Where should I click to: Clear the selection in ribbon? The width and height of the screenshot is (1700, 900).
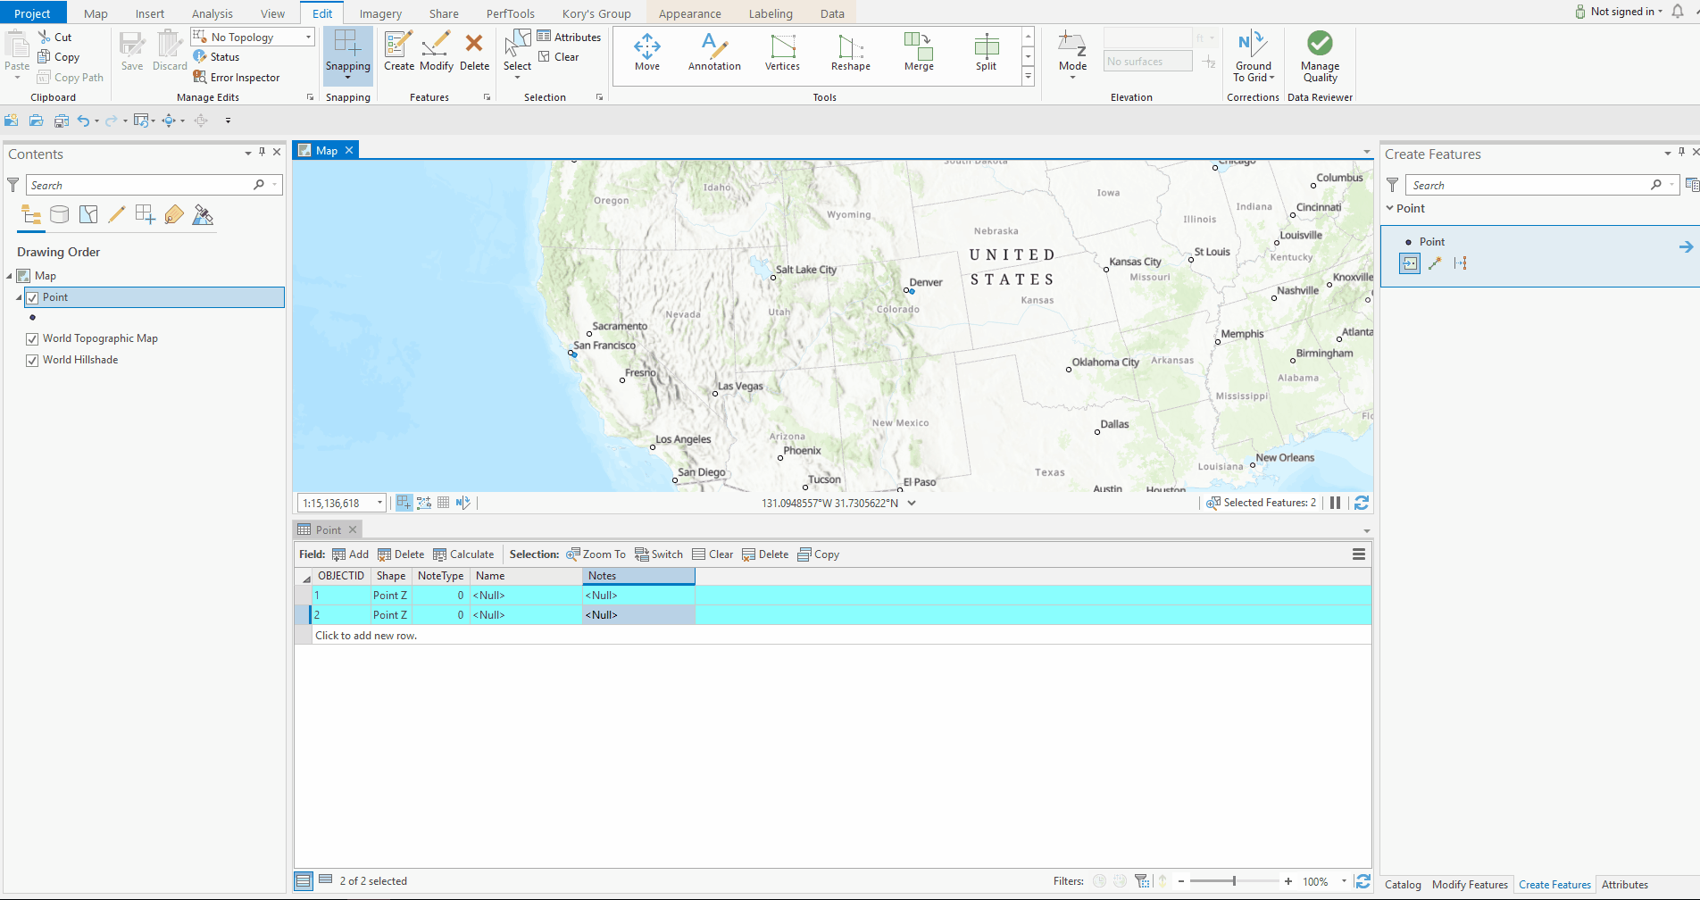pyautogui.click(x=559, y=57)
